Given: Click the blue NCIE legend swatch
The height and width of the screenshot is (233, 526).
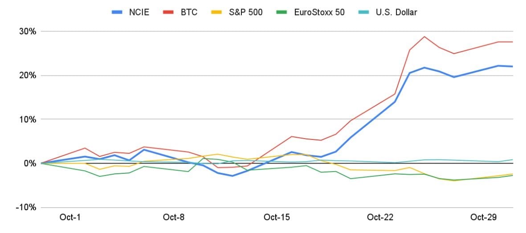Looking at the screenshot, I should (x=118, y=12).
